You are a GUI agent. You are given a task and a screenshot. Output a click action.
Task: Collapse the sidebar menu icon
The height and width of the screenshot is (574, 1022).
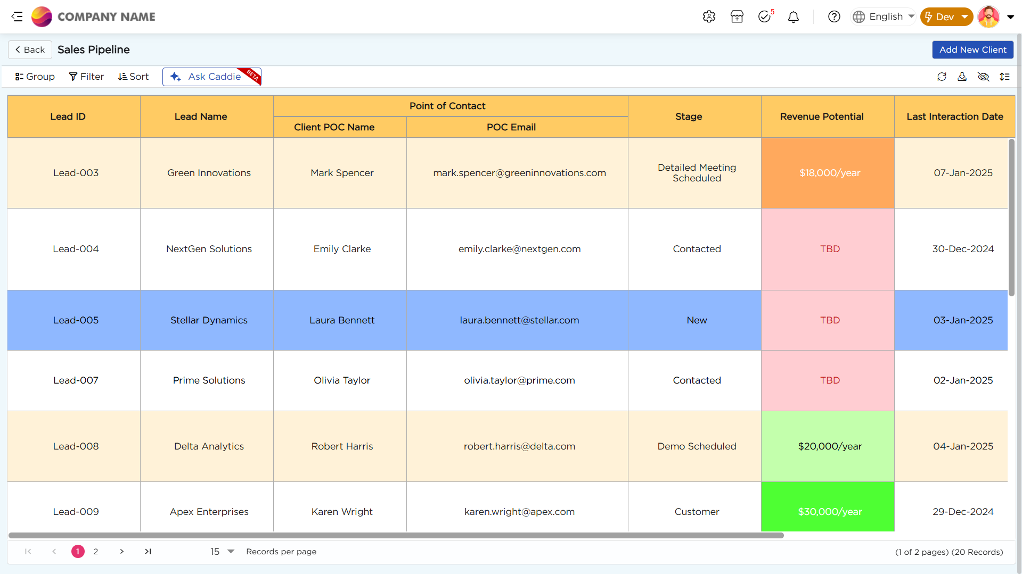pyautogui.click(x=17, y=16)
